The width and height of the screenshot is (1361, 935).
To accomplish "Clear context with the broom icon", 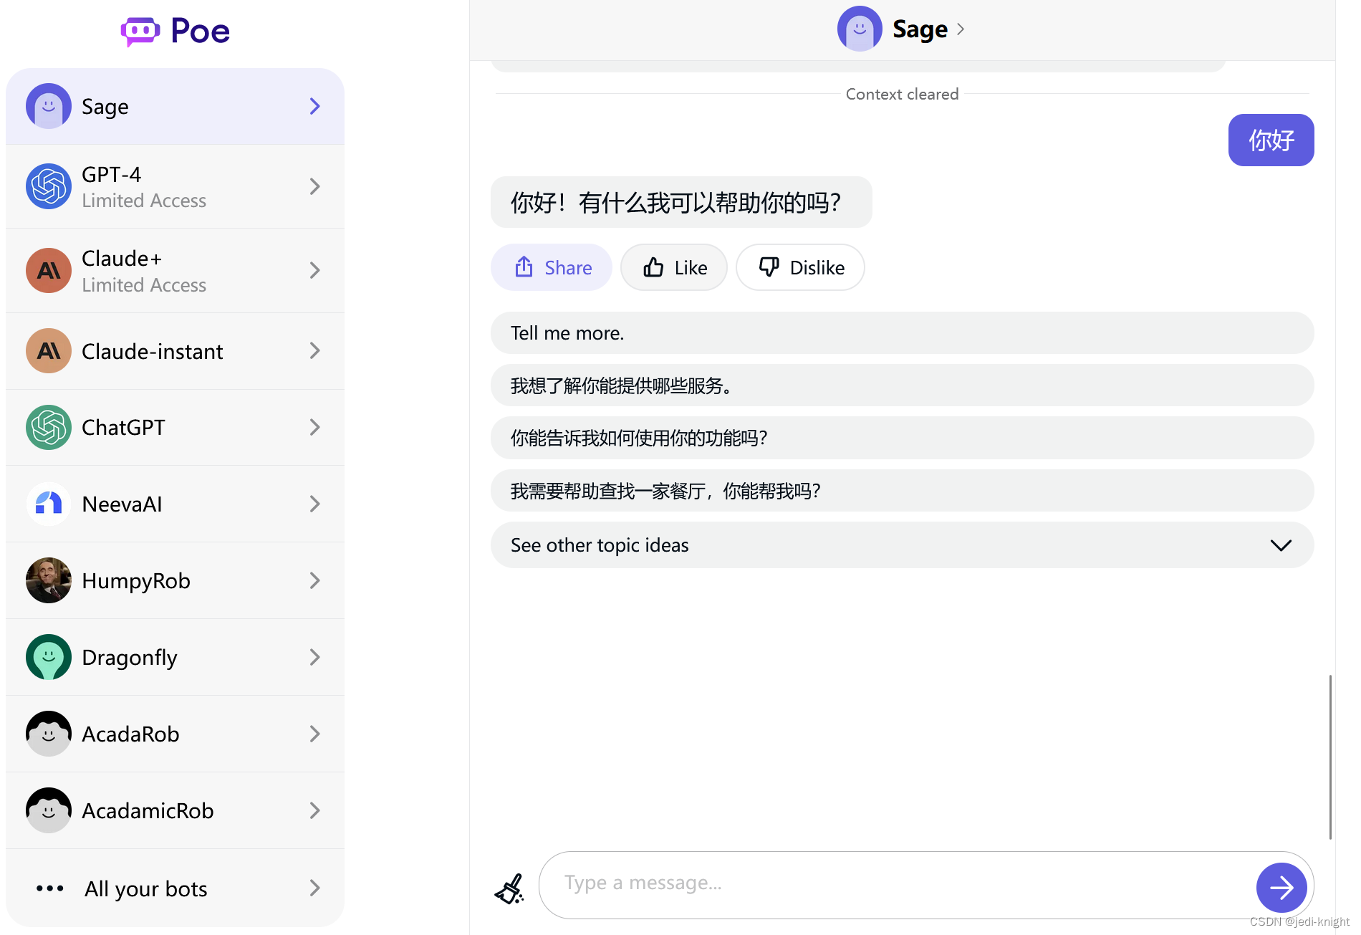I will (x=509, y=888).
